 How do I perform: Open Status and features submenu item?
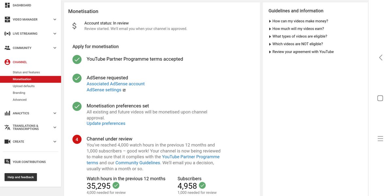click(x=26, y=72)
